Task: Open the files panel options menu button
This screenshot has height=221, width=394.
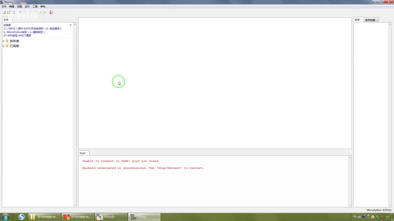Action: (x=71, y=25)
